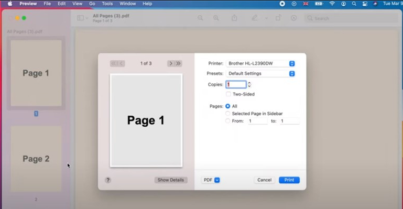This screenshot has width=403, height=209.
Task: Click the user account icon in menu bar
Action: [x=343, y=4]
